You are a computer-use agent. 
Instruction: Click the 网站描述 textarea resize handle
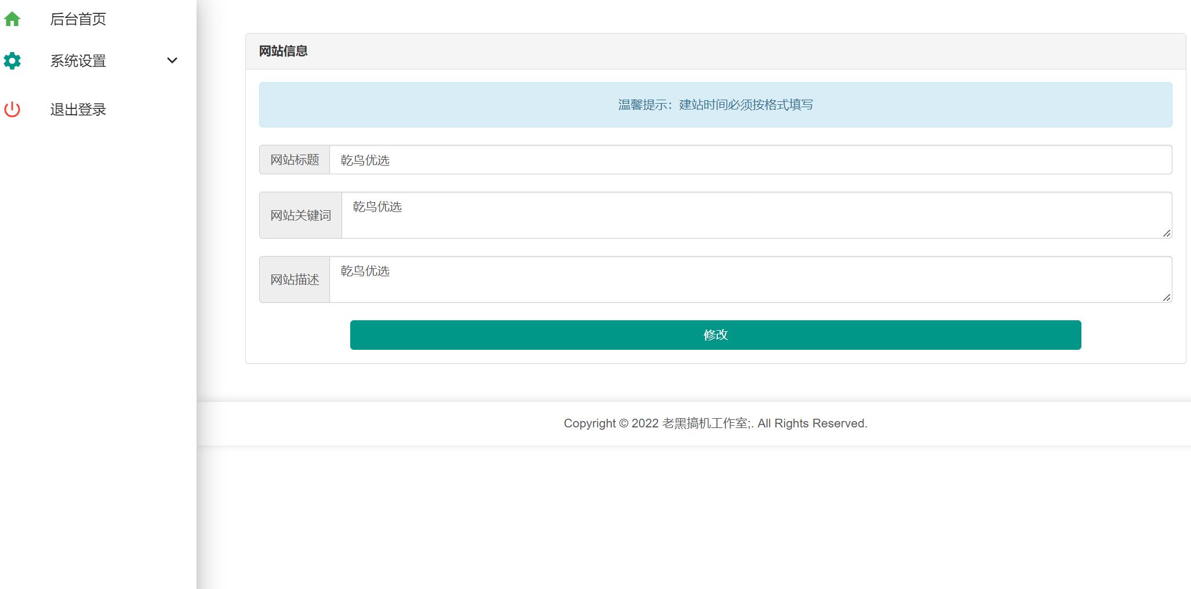click(1167, 298)
